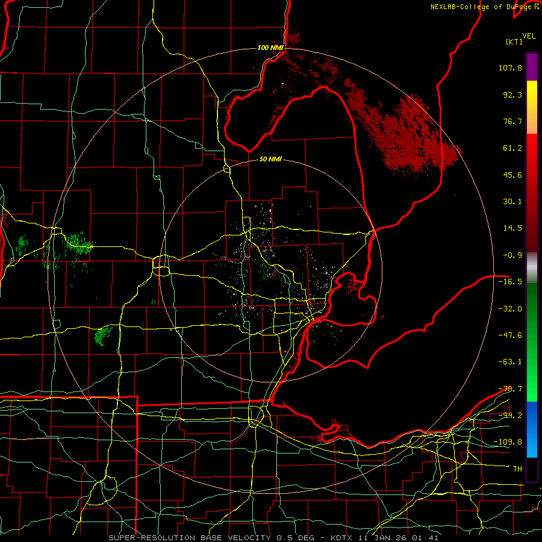
Task: Click the 14.5 legend value
Action: coord(512,228)
